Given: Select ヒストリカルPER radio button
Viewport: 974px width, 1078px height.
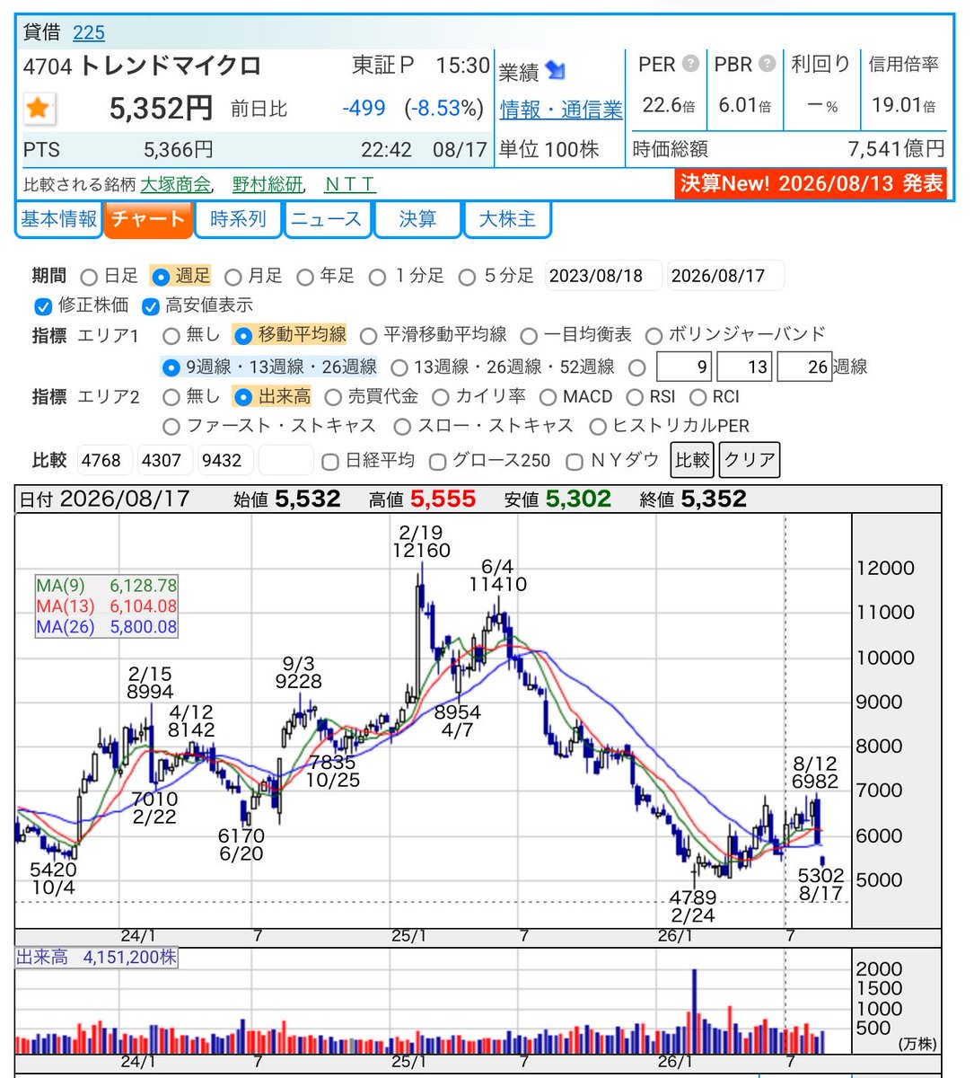Looking at the screenshot, I should (597, 427).
